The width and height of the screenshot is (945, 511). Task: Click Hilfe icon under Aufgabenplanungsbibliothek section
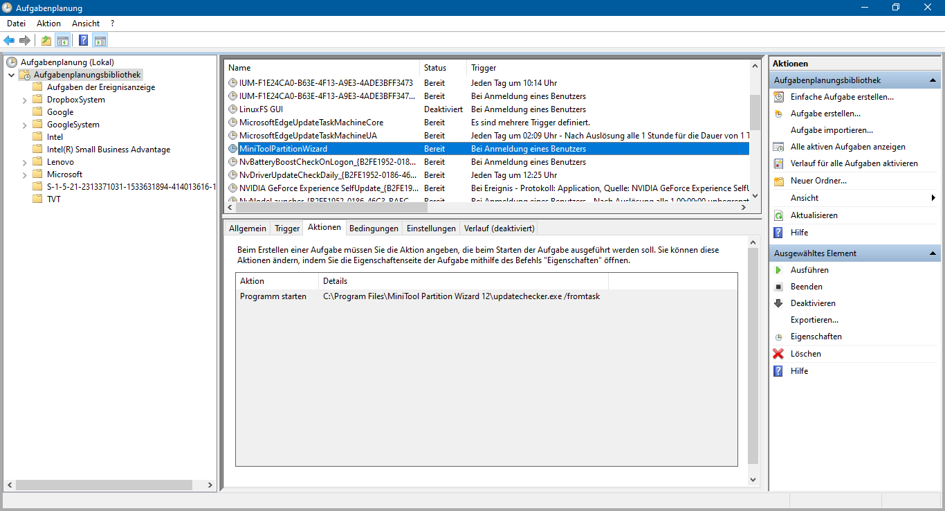[778, 233]
